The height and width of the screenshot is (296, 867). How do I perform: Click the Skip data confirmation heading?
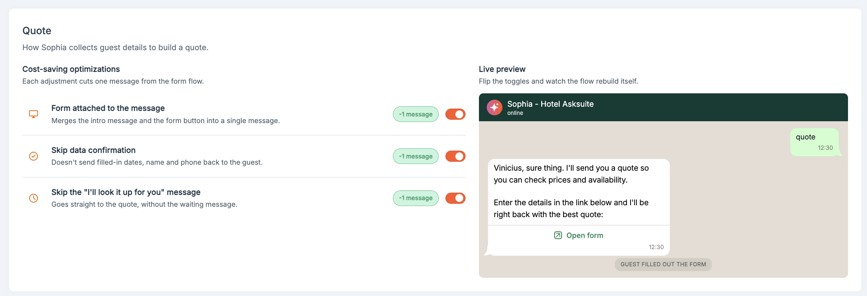(93, 150)
